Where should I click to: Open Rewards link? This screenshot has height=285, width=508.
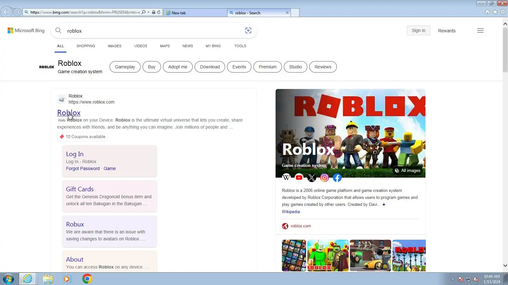(447, 31)
